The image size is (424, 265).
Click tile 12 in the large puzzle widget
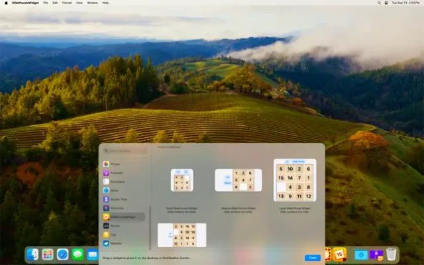click(309, 196)
